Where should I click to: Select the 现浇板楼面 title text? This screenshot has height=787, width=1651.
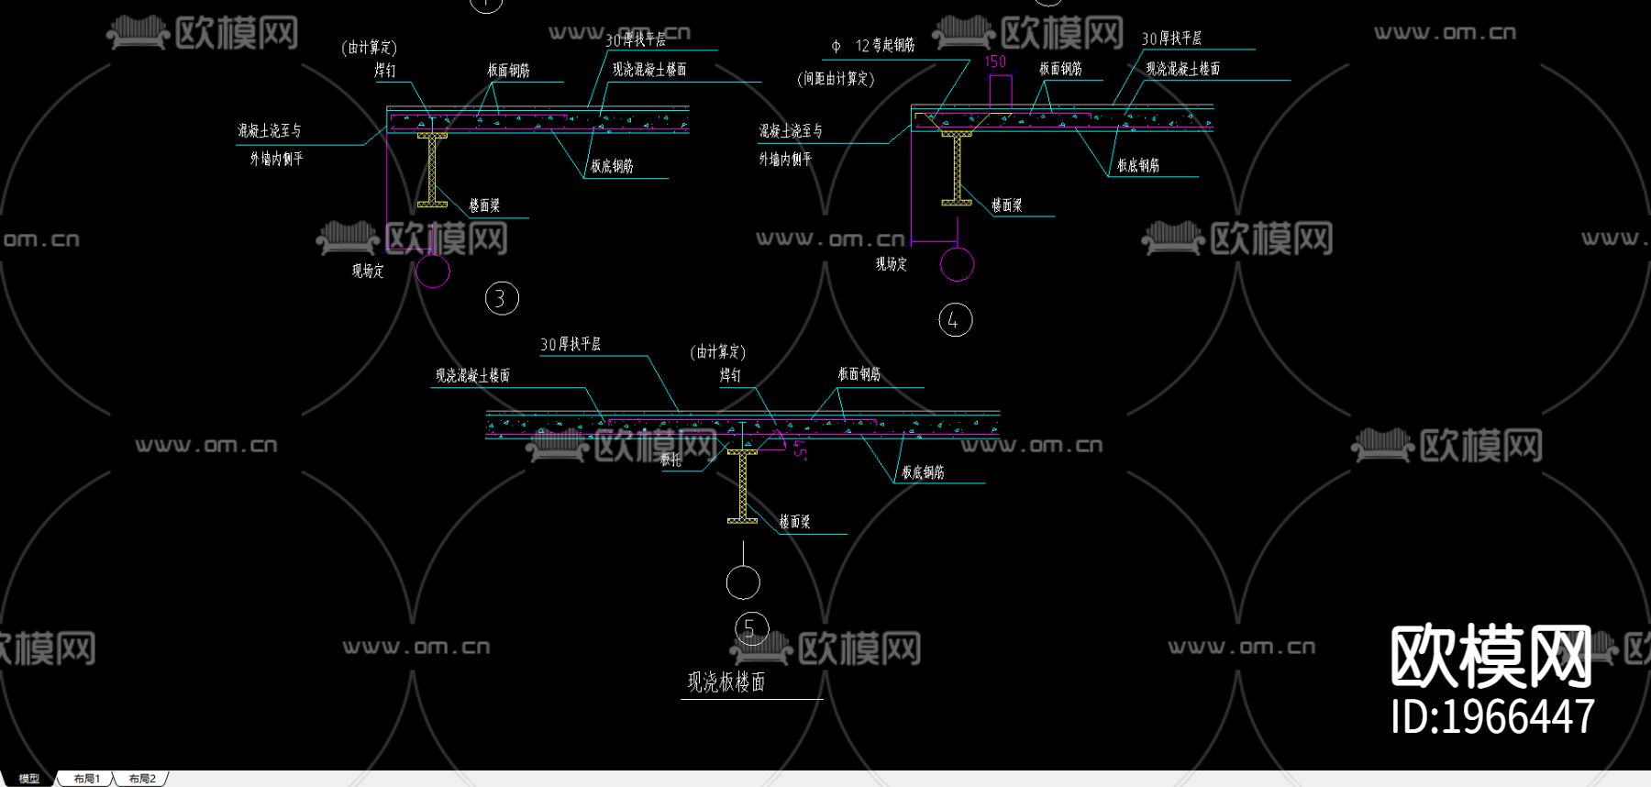(x=726, y=682)
